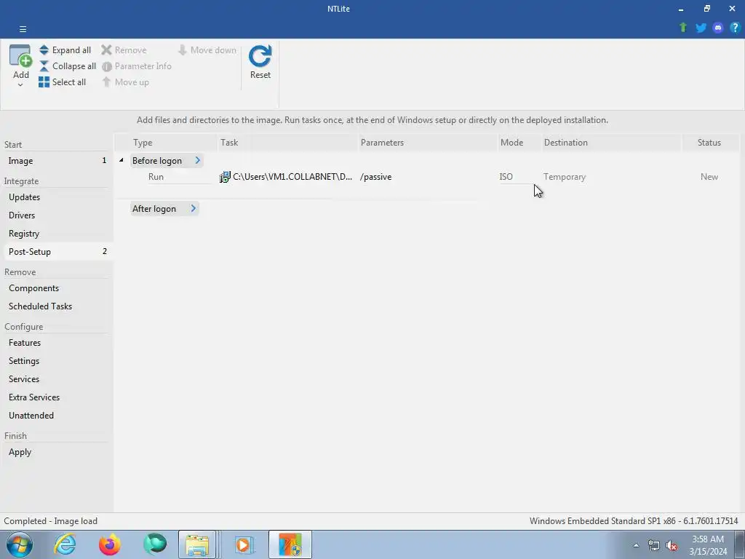The height and width of the screenshot is (559, 745).
Task: Click the installer icon beside task path
Action: [x=225, y=177]
